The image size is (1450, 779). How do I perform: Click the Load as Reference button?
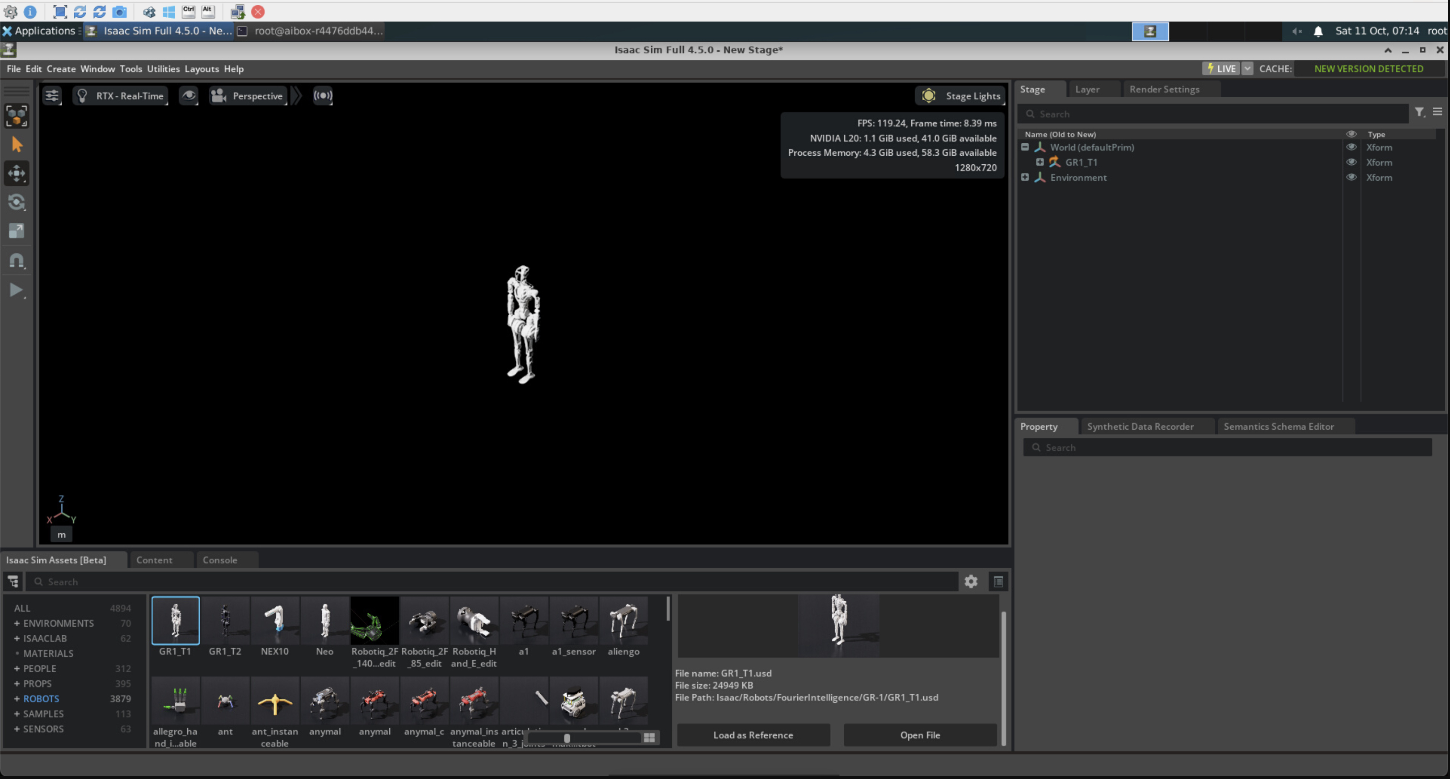(753, 735)
